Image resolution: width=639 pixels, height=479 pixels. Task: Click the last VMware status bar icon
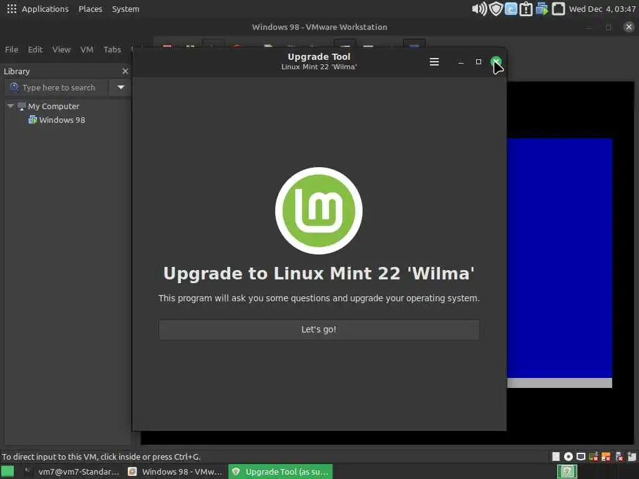click(632, 457)
